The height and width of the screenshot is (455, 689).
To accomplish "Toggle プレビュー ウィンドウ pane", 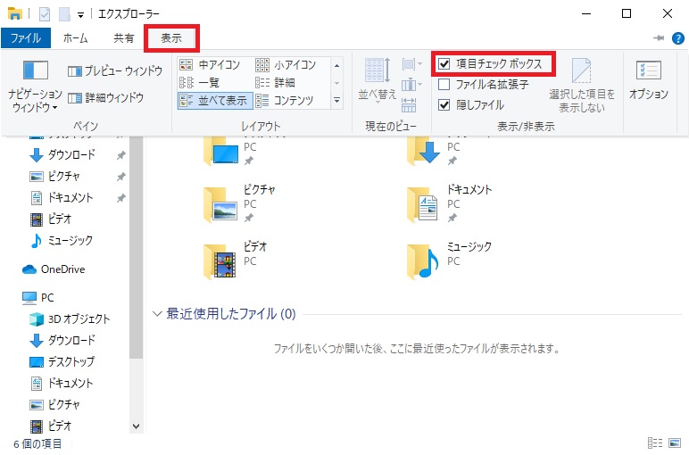I will 115,70.
